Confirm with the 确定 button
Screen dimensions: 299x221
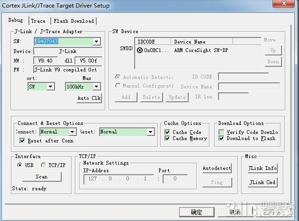197,212
